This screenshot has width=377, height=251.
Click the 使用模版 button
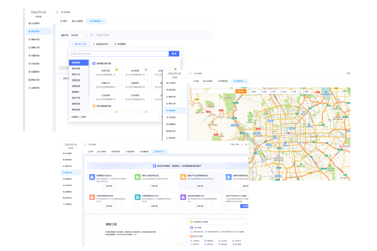point(120,44)
